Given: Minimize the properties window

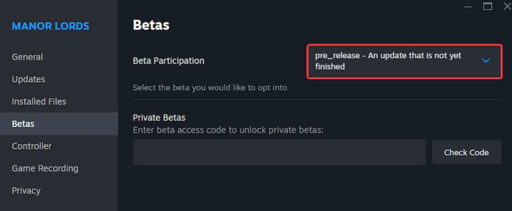Looking at the screenshot, I should [468, 6].
